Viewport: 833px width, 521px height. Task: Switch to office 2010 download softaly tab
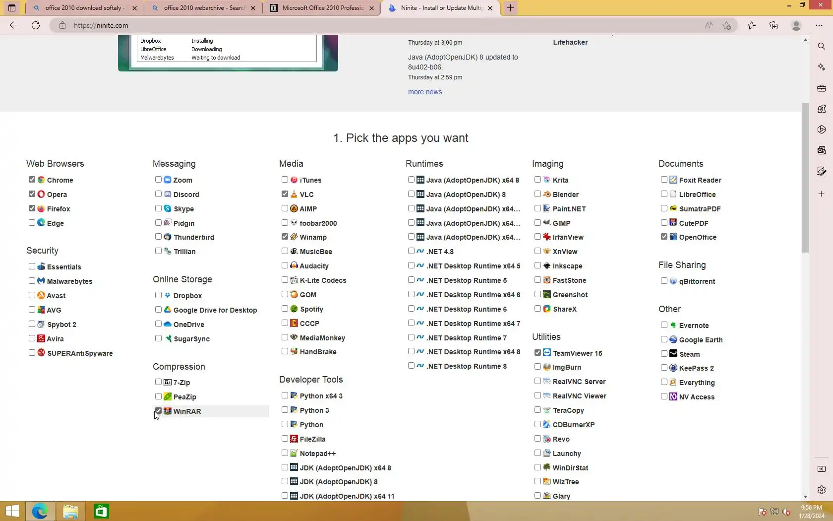83,8
